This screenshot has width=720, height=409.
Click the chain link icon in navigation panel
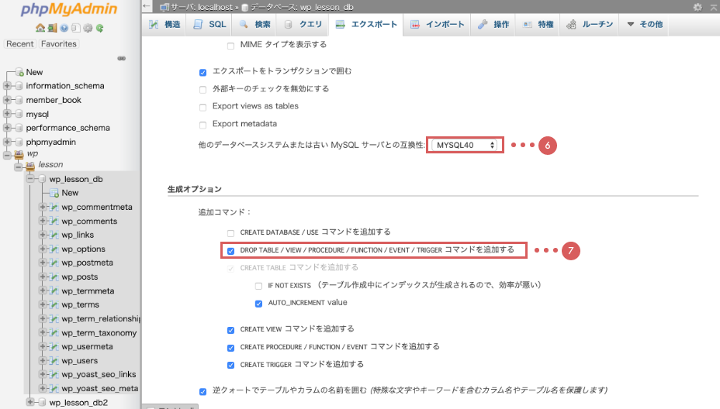121,58
